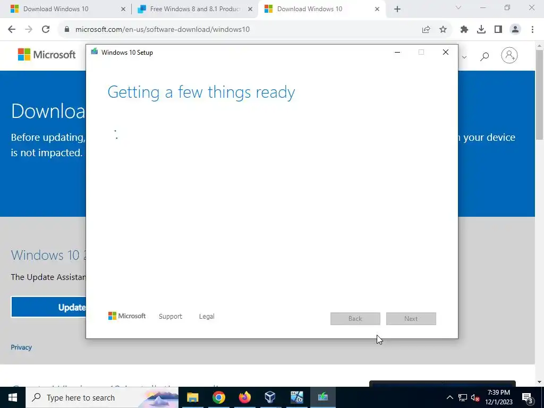Open File Explorer from the taskbar
This screenshot has height=408, width=544.
[192, 397]
